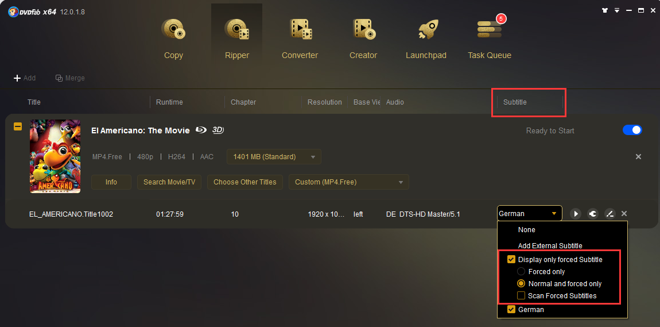Click the Title column header
This screenshot has width=660, height=327.
(34, 102)
